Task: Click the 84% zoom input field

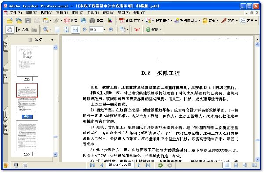Action: tap(95, 29)
